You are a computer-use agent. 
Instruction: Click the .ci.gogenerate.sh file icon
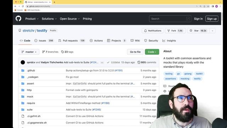tap(23, 123)
